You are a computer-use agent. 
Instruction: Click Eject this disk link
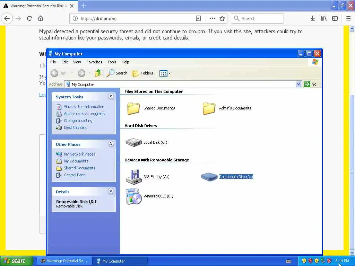point(75,127)
